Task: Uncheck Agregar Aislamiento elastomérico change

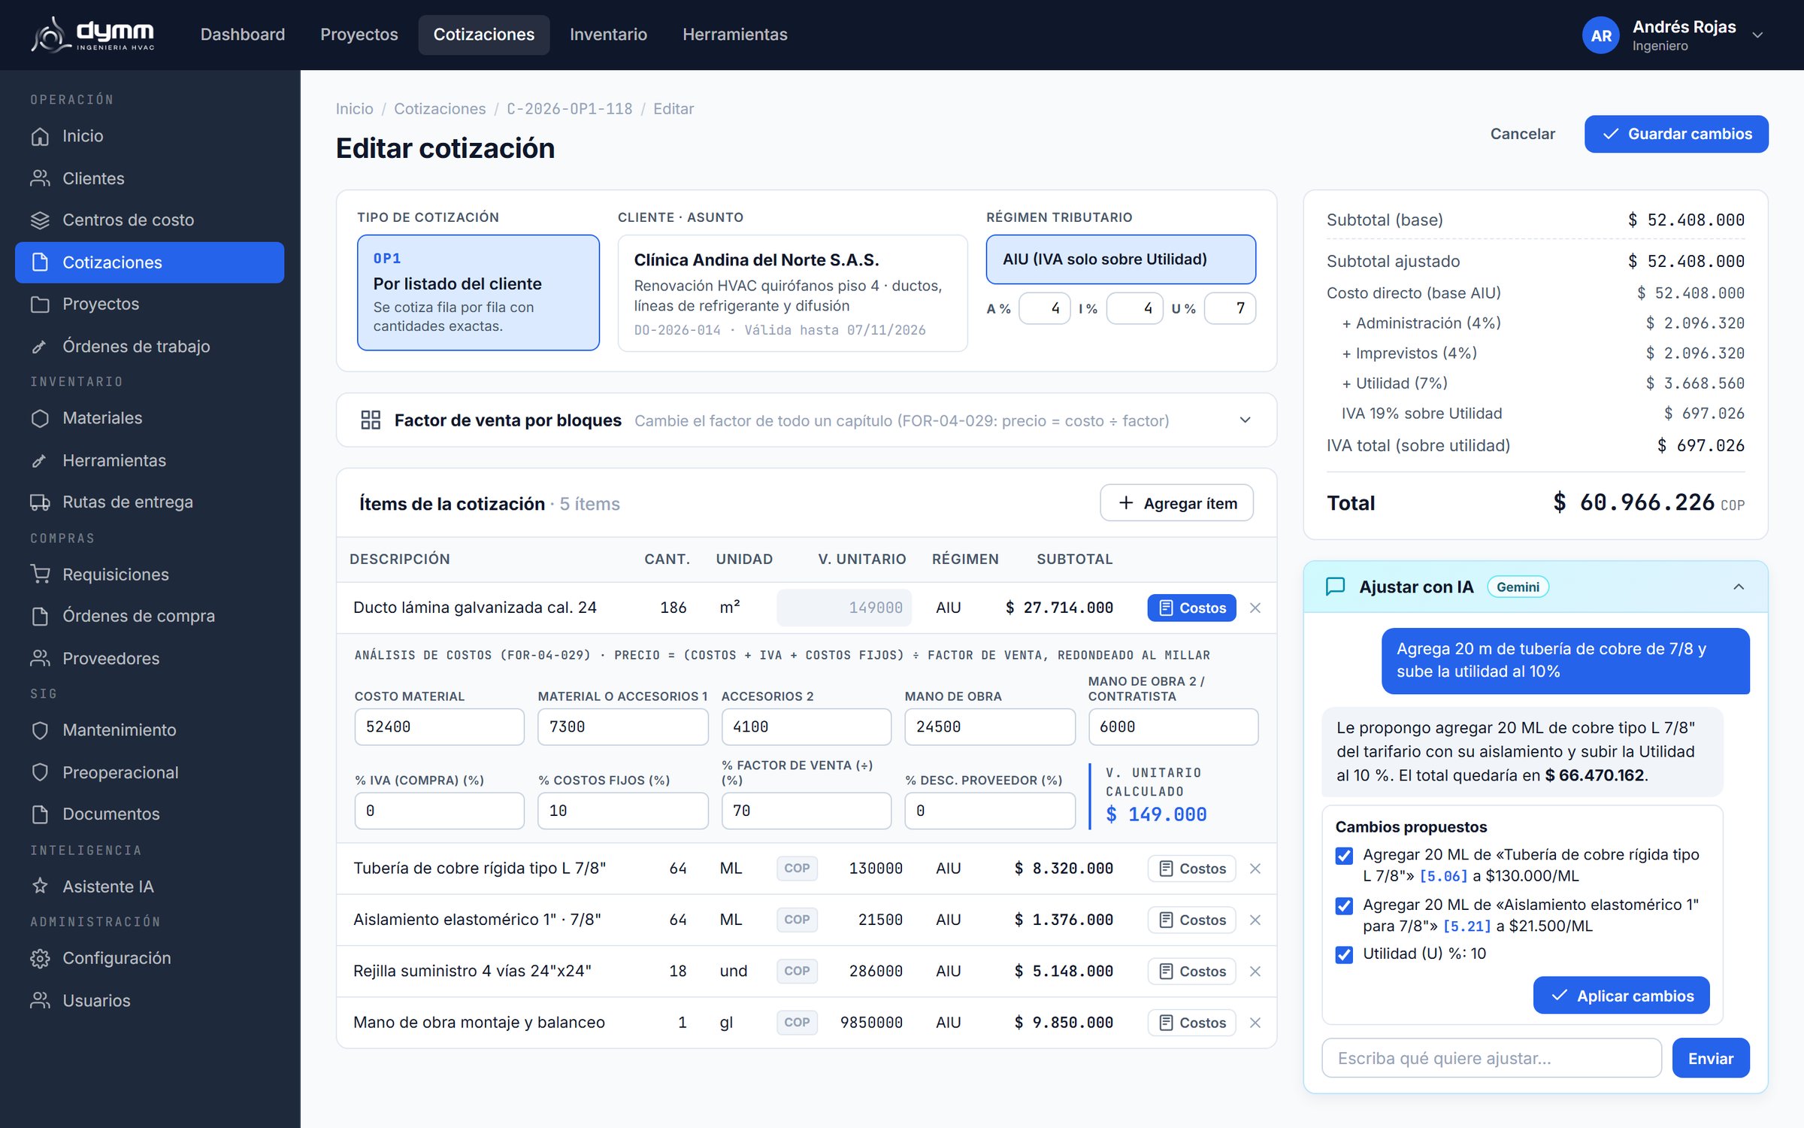Action: 1344,906
